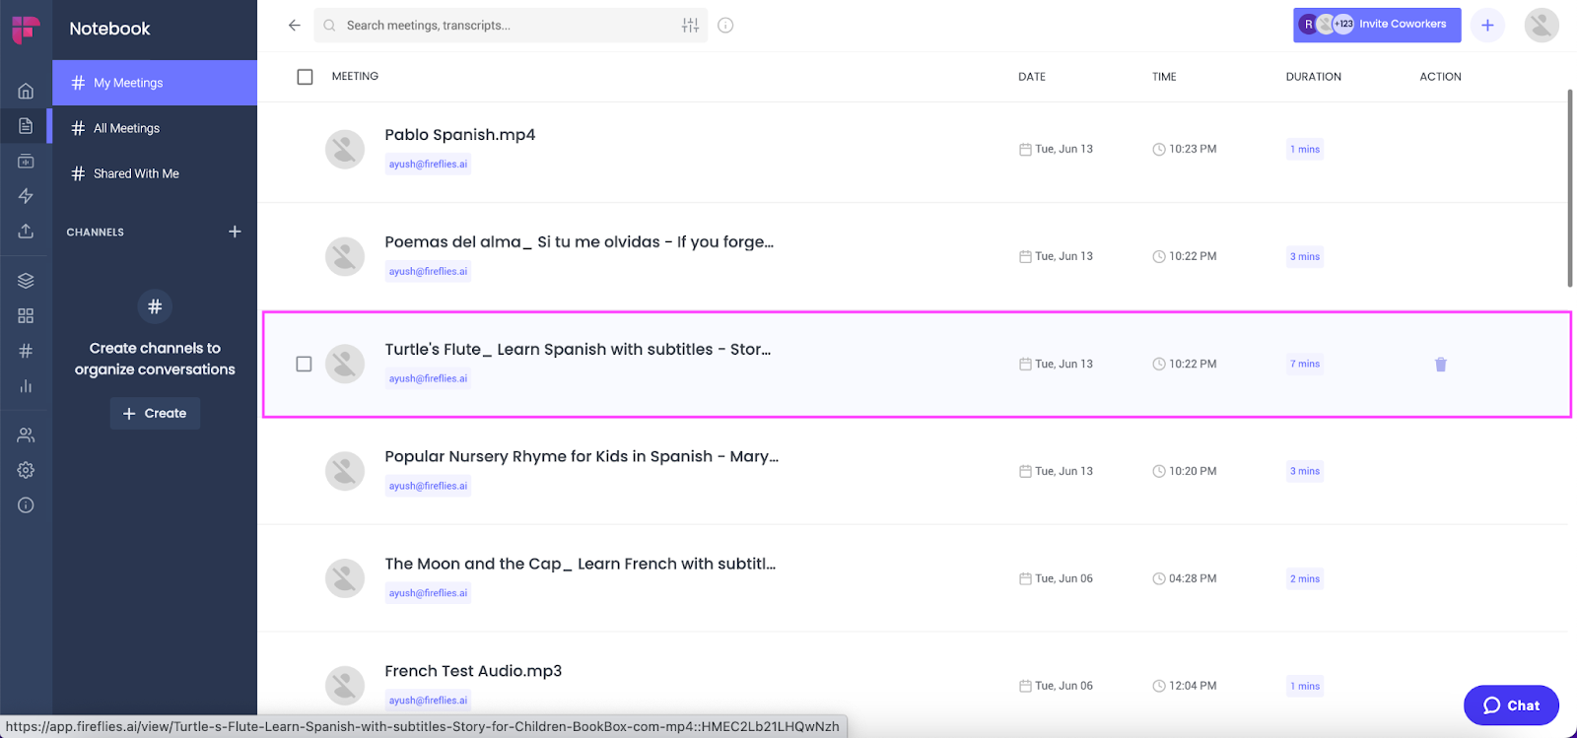This screenshot has height=738, width=1577.
Task: Open the team members icon in the sidebar
Action: (x=26, y=435)
